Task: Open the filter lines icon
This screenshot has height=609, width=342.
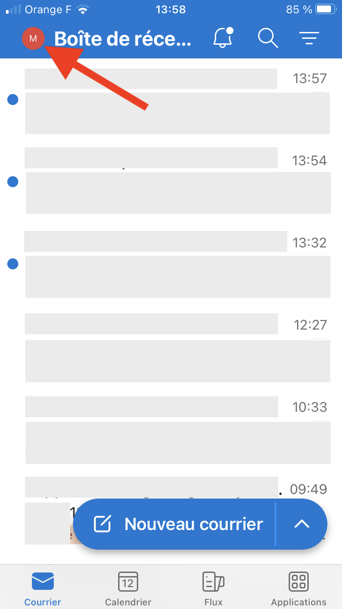Action: tap(309, 38)
